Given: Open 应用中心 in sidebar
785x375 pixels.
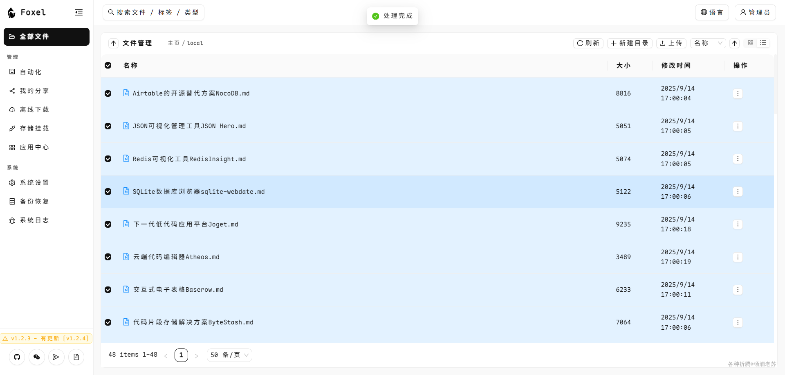Looking at the screenshot, I should (x=47, y=147).
